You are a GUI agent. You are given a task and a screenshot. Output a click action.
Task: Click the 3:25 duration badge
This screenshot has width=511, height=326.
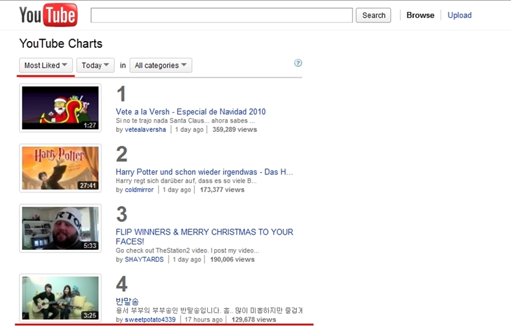tap(90, 315)
